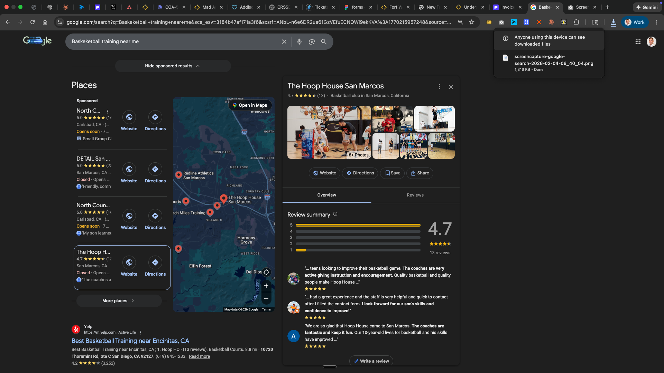Switch to the Reviews tab
664x373 pixels.
(415, 195)
